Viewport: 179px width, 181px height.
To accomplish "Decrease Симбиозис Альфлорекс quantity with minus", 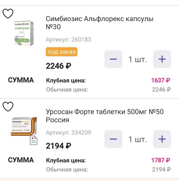I will (x=113, y=59).
